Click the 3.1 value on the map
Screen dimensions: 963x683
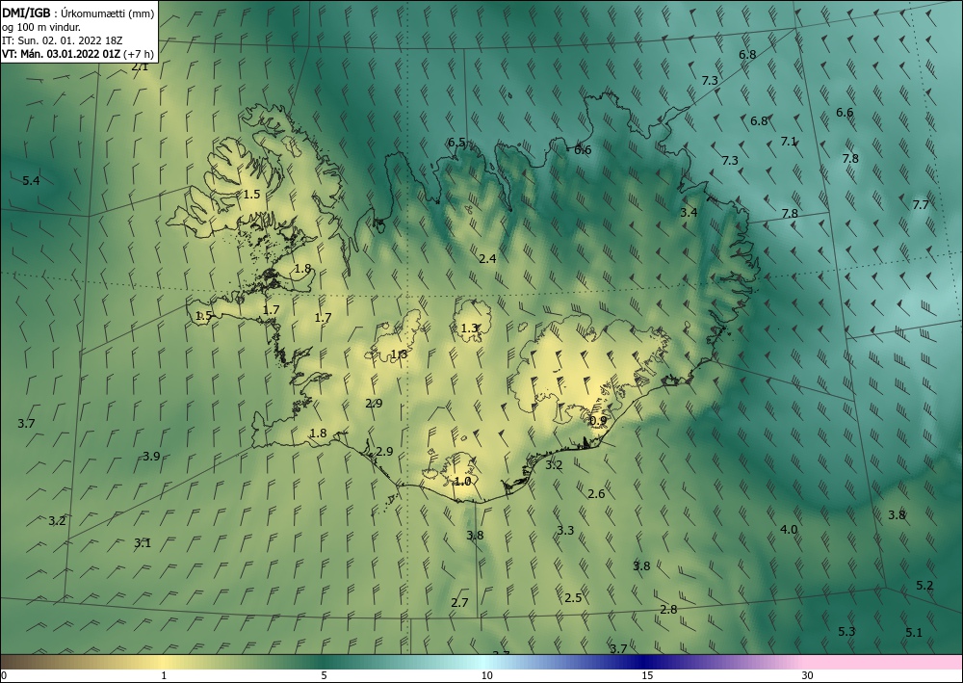[143, 543]
